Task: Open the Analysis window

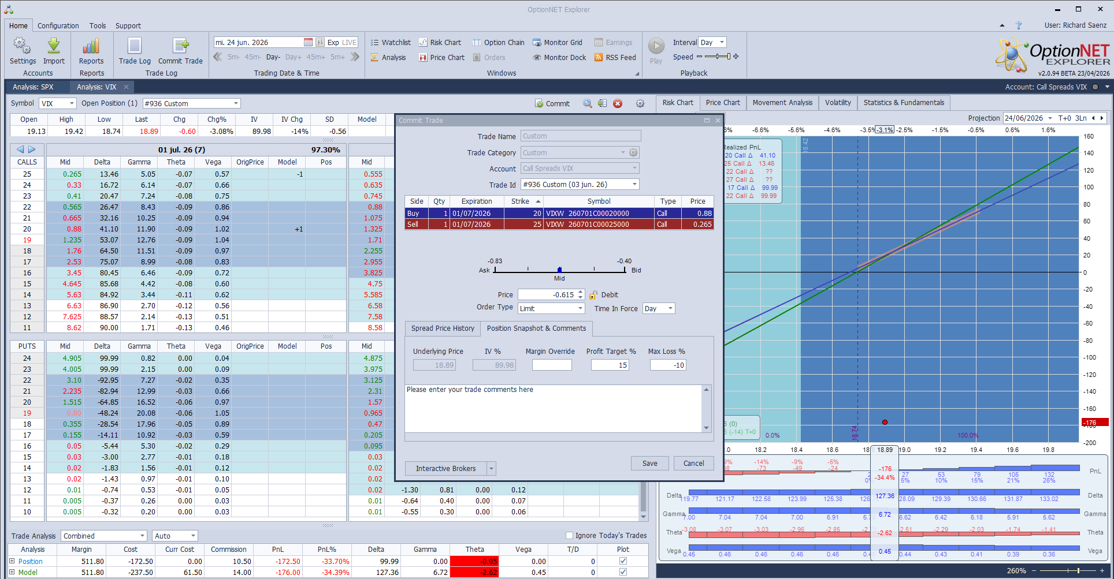Action: [x=388, y=57]
